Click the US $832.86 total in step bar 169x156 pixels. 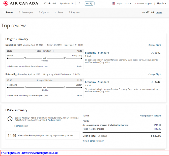(148, 12)
